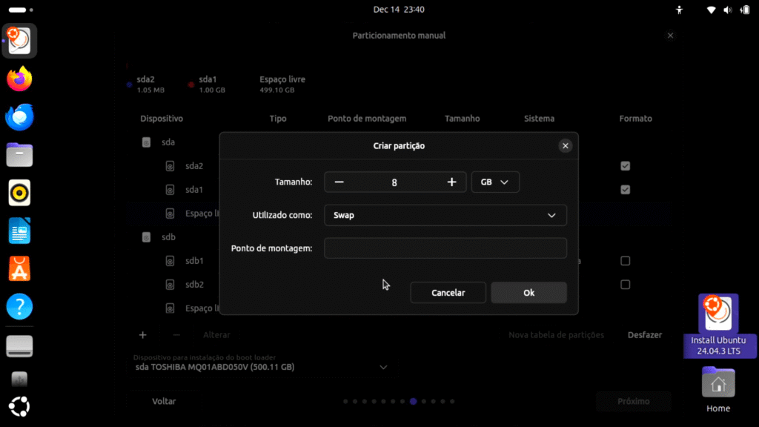This screenshot has width=759, height=427.
Task: Toggle the sda2 format checkbox
Action: 626,166
